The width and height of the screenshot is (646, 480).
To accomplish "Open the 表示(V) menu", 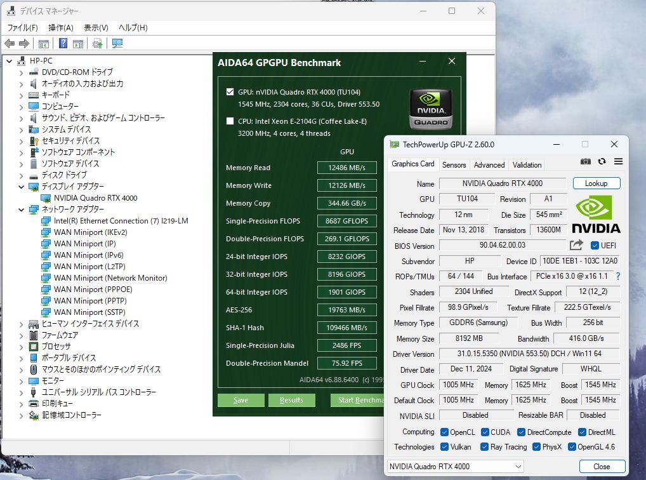I will click(x=96, y=28).
